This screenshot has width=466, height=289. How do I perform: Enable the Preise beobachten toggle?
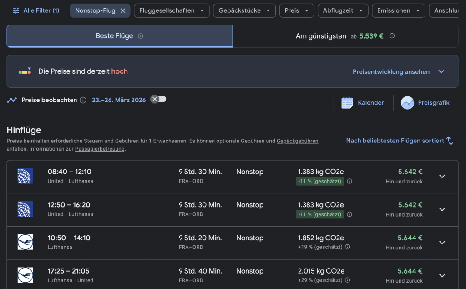coord(158,98)
